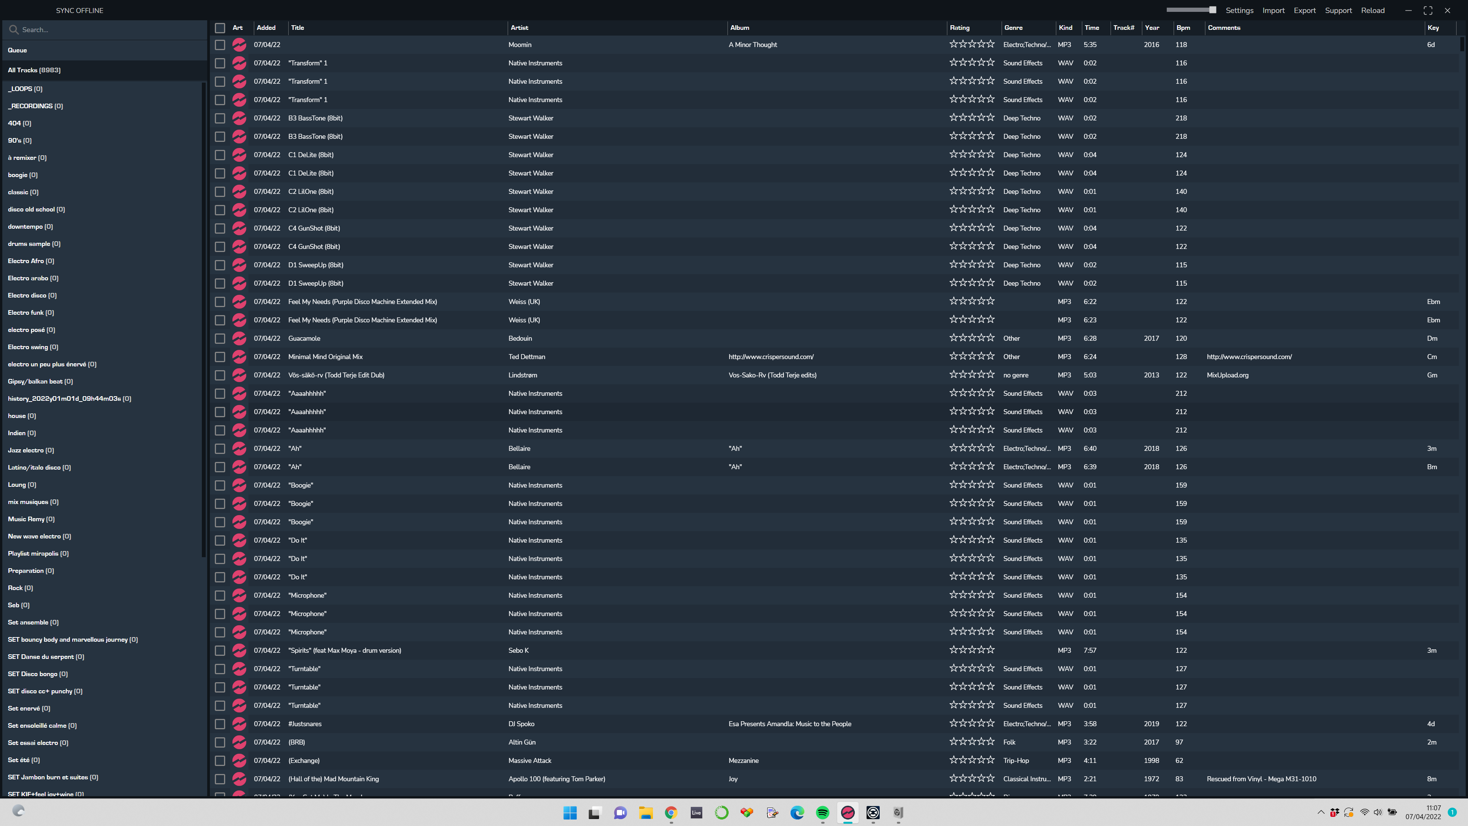The image size is (1468, 826).
Task: Open the Support menu
Action: coord(1339,10)
